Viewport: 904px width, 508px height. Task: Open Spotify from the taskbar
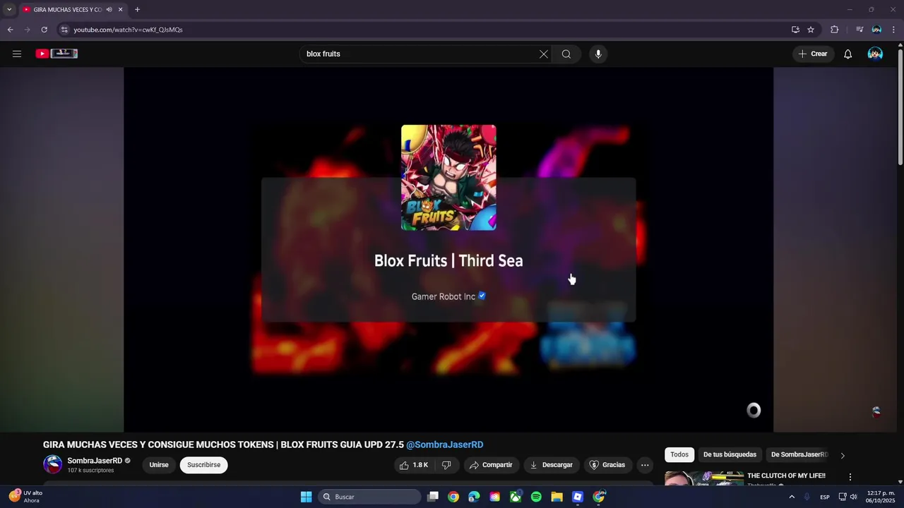536,497
